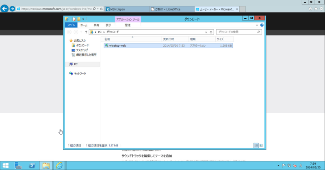Click the Internet Explorer back button

coord(4,9)
